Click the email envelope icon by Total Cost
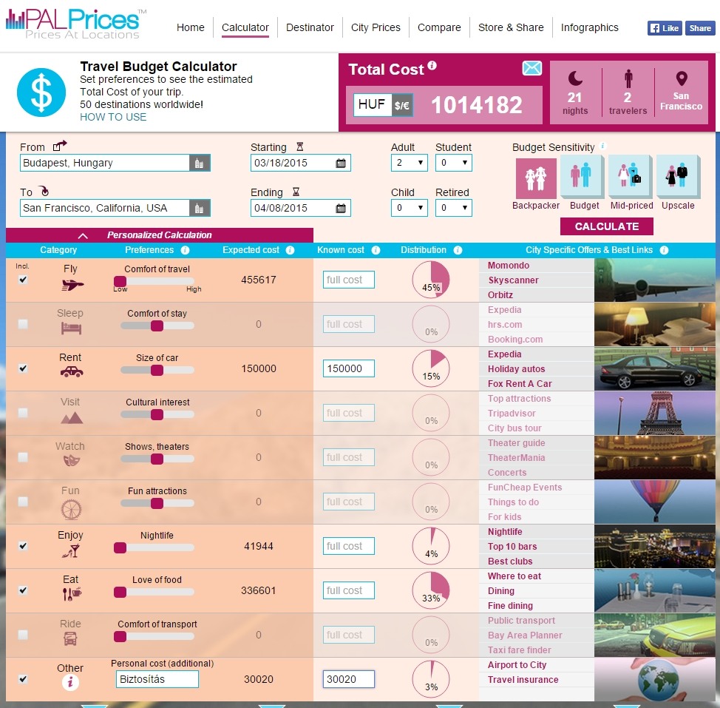Image resolution: width=720 pixels, height=708 pixels. coord(531,69)
